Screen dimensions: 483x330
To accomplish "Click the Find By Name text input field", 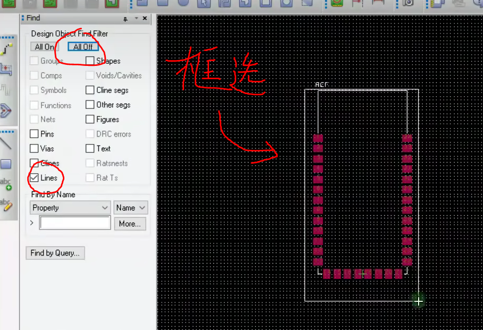I will point(75,223).
